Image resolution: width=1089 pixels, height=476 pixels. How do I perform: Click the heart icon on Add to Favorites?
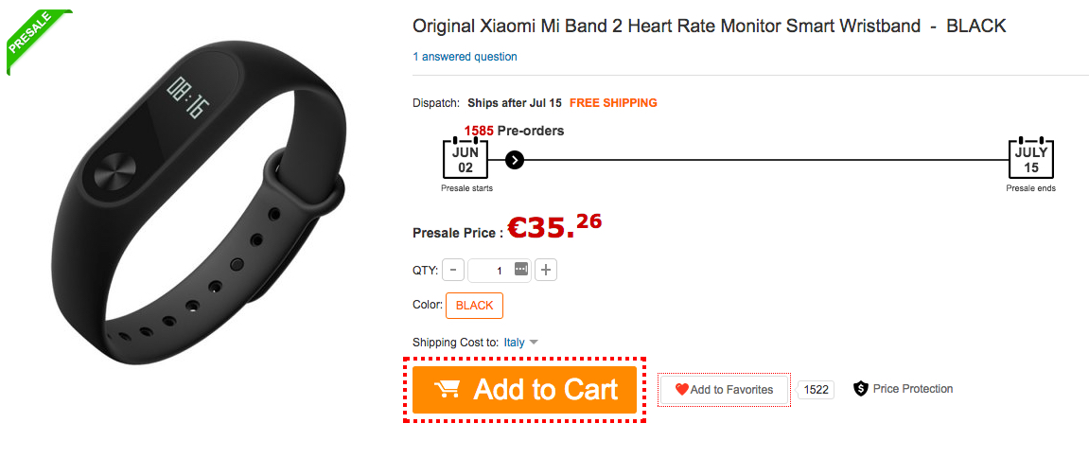(x=681, y=389)
